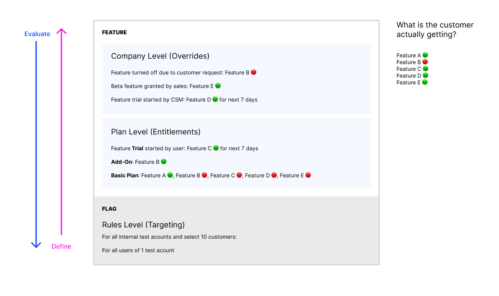Viewport: 499px width, 296px height.
Task: Click Basic Plan Feature E red dot
Action: [308, 175]
